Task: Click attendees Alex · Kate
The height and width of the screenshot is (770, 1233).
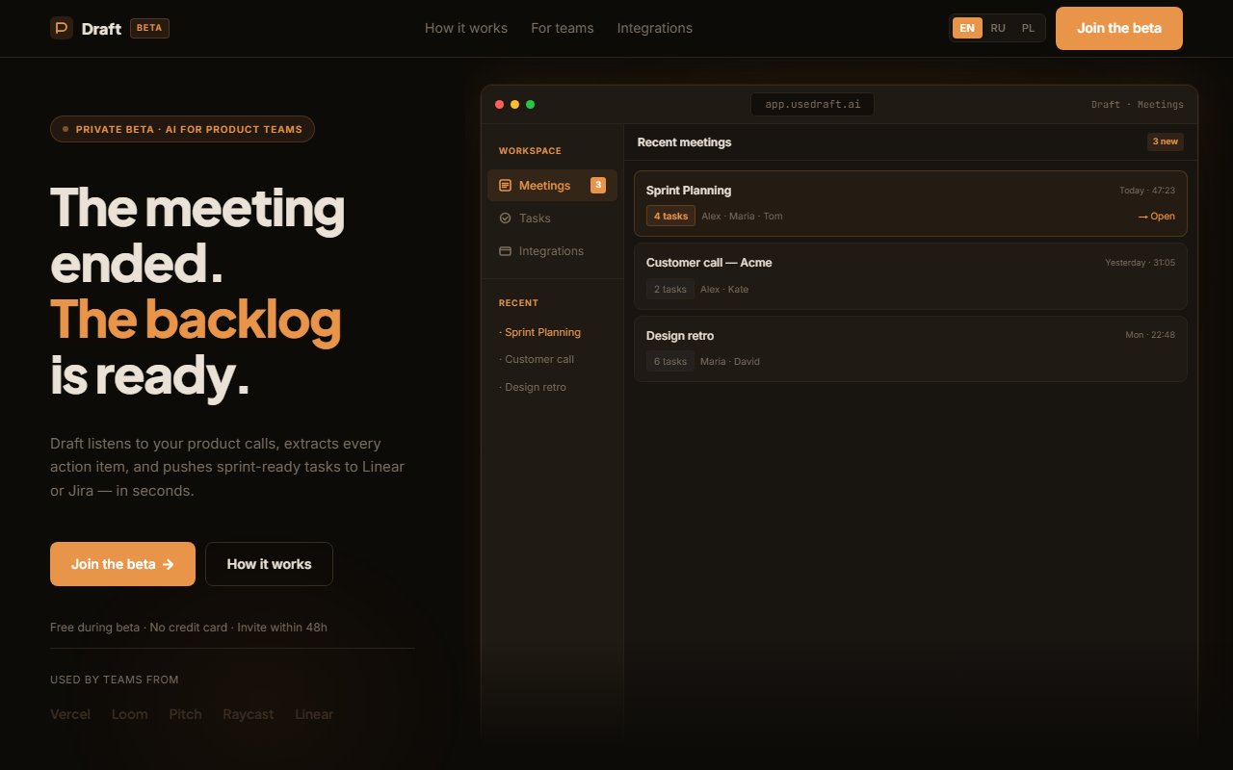Action: [724, 289]
